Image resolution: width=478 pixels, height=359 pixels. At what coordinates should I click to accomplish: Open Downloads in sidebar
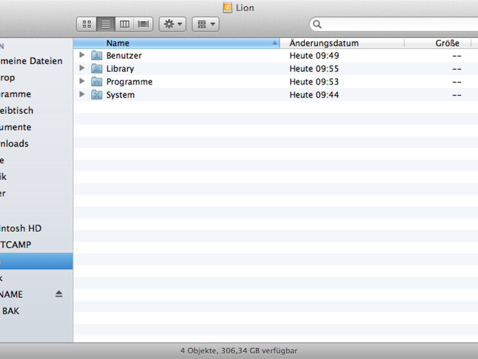(x=14, y=143)
